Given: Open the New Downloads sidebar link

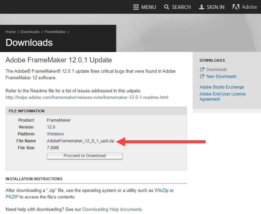Looking at the screenshot, I should pos(221,77).
